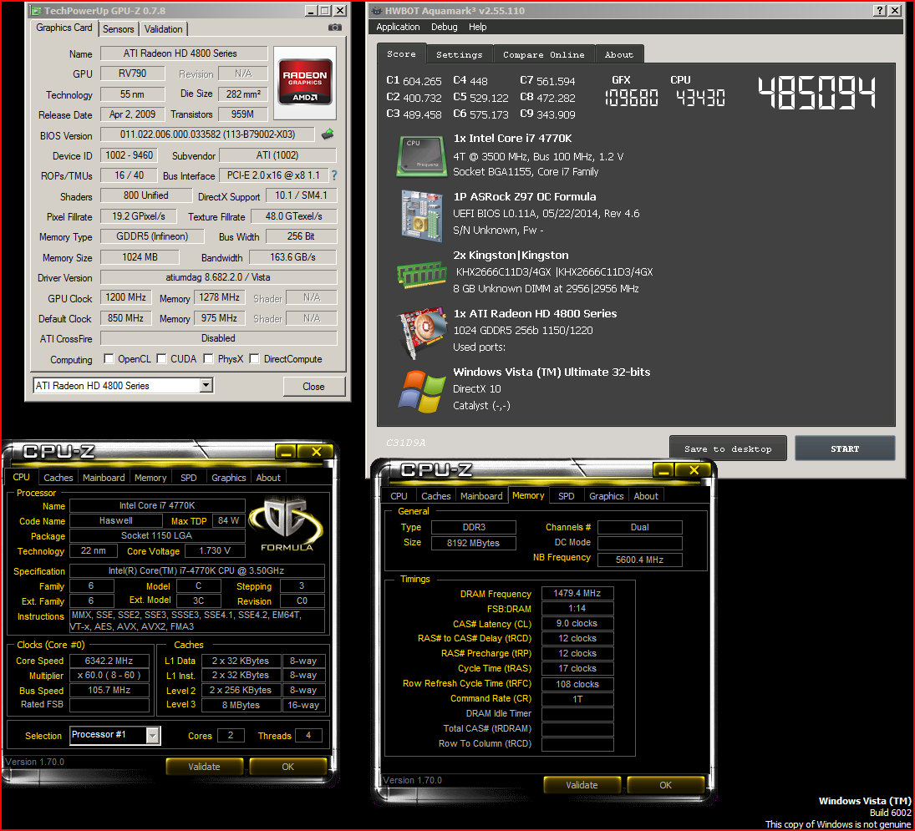Check the PhysX checkbox
The image size is (915, 831).
(208, 358)
